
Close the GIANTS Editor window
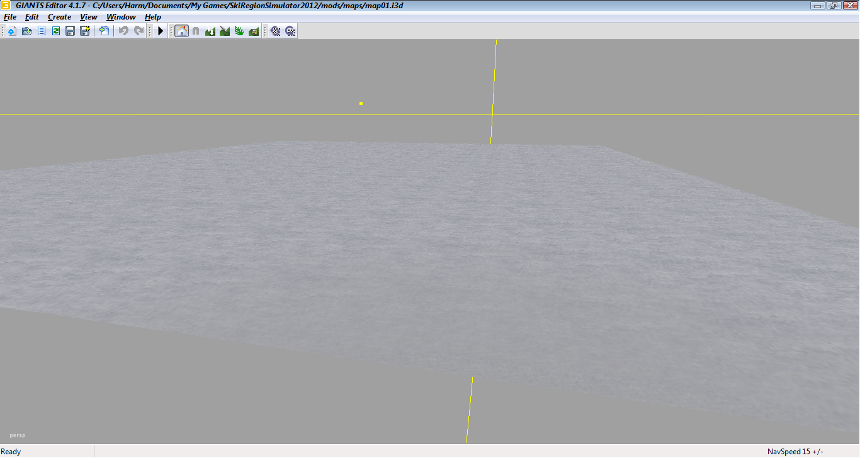pyautogui.click(x=850, y=5)
